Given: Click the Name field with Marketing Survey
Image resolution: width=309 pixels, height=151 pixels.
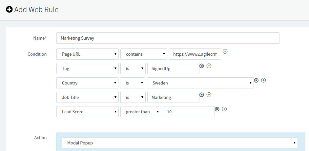Looking at the screenshot, I should 168,38.
